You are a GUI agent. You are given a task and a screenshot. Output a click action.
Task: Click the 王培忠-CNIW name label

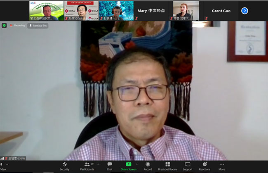[17, 159]
